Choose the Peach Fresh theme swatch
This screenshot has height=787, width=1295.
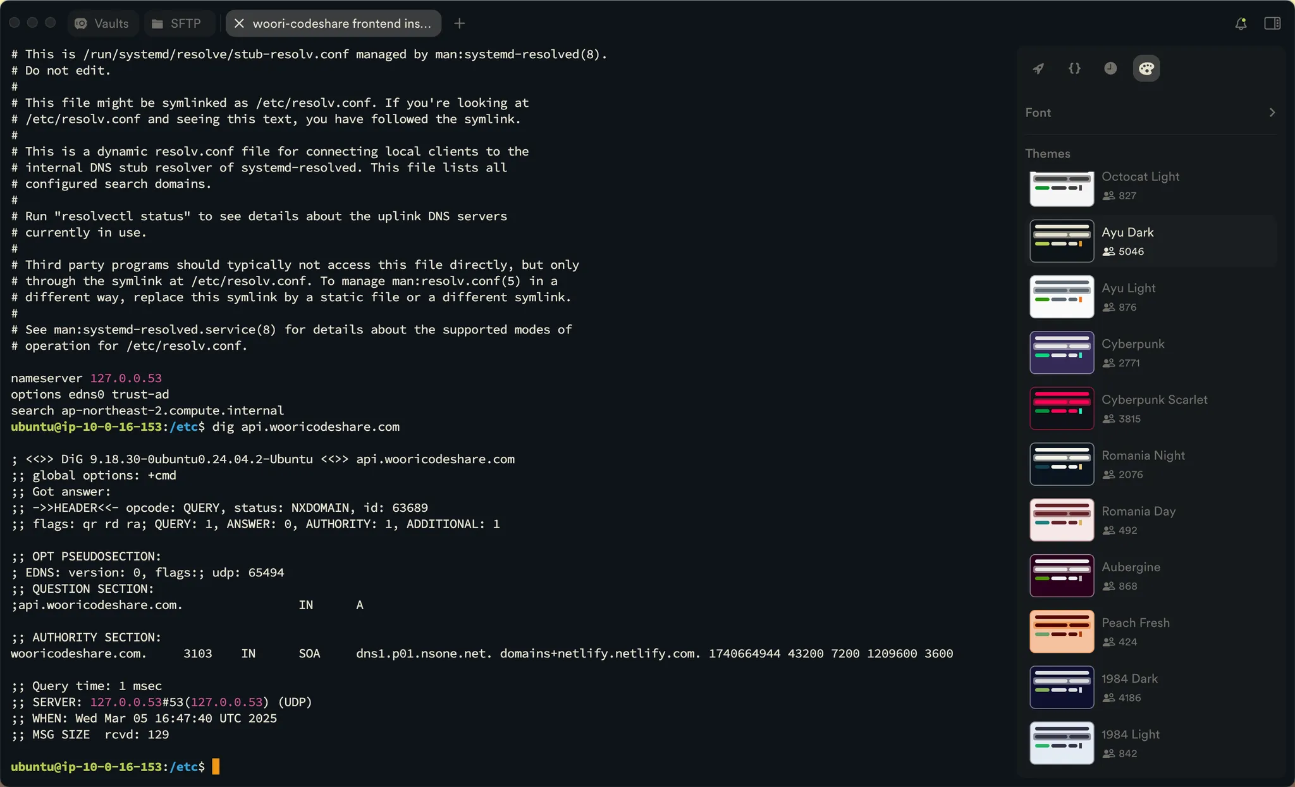[x=1062, y=631]
